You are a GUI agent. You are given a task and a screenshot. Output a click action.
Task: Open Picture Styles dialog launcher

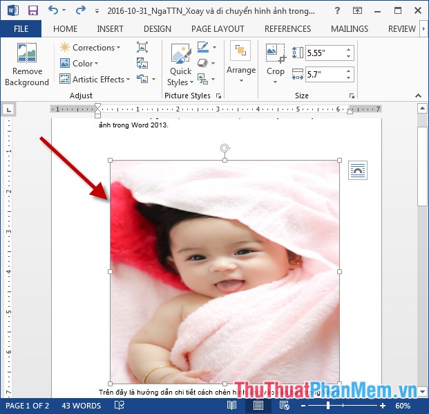pyautogui.click(x=218, y=96)
